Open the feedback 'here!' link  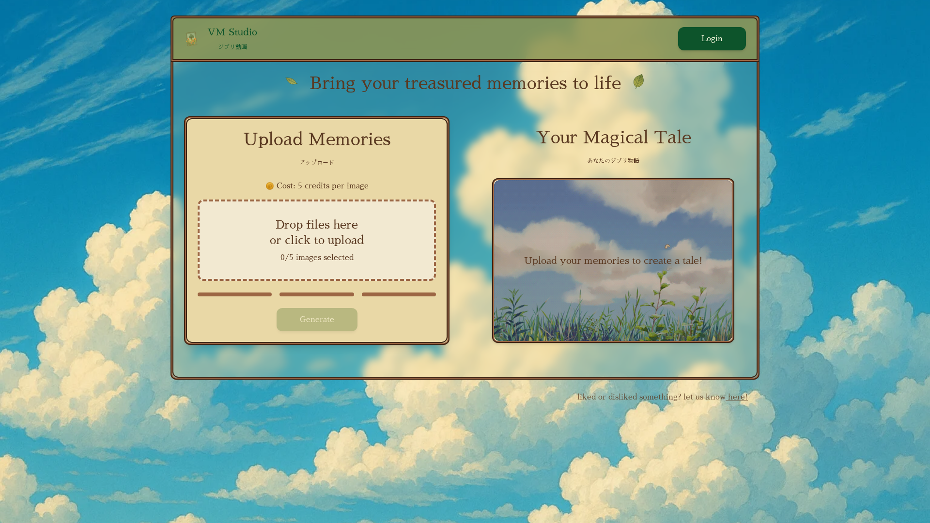[737, 397]
